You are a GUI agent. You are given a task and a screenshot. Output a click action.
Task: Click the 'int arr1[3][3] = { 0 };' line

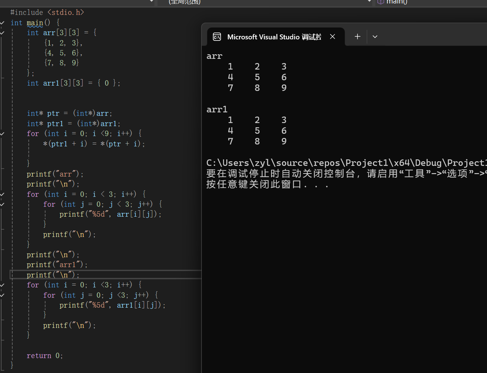tap(73, 83)
